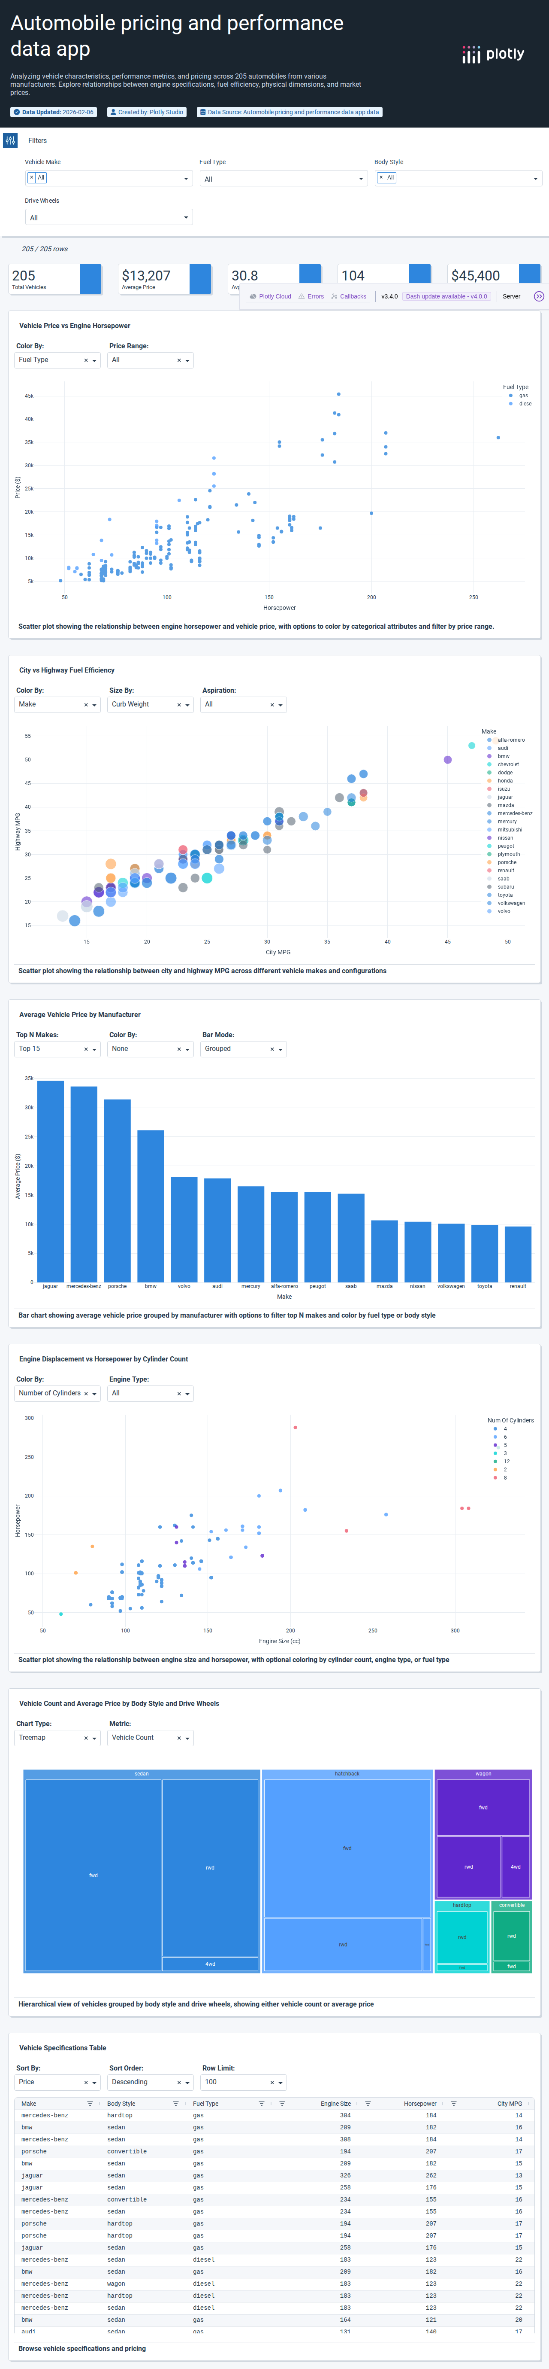
Task: Open Callbacks graph in the debug toolbar
Action: point(348,296)
